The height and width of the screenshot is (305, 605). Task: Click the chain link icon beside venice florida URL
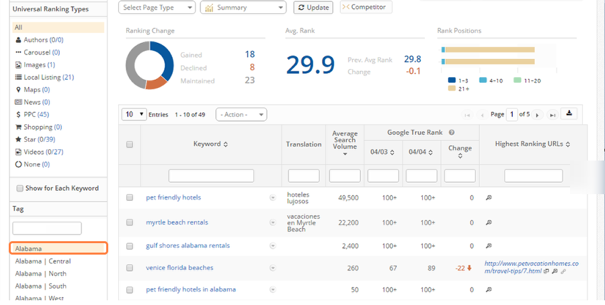click(x=563, y=271)
